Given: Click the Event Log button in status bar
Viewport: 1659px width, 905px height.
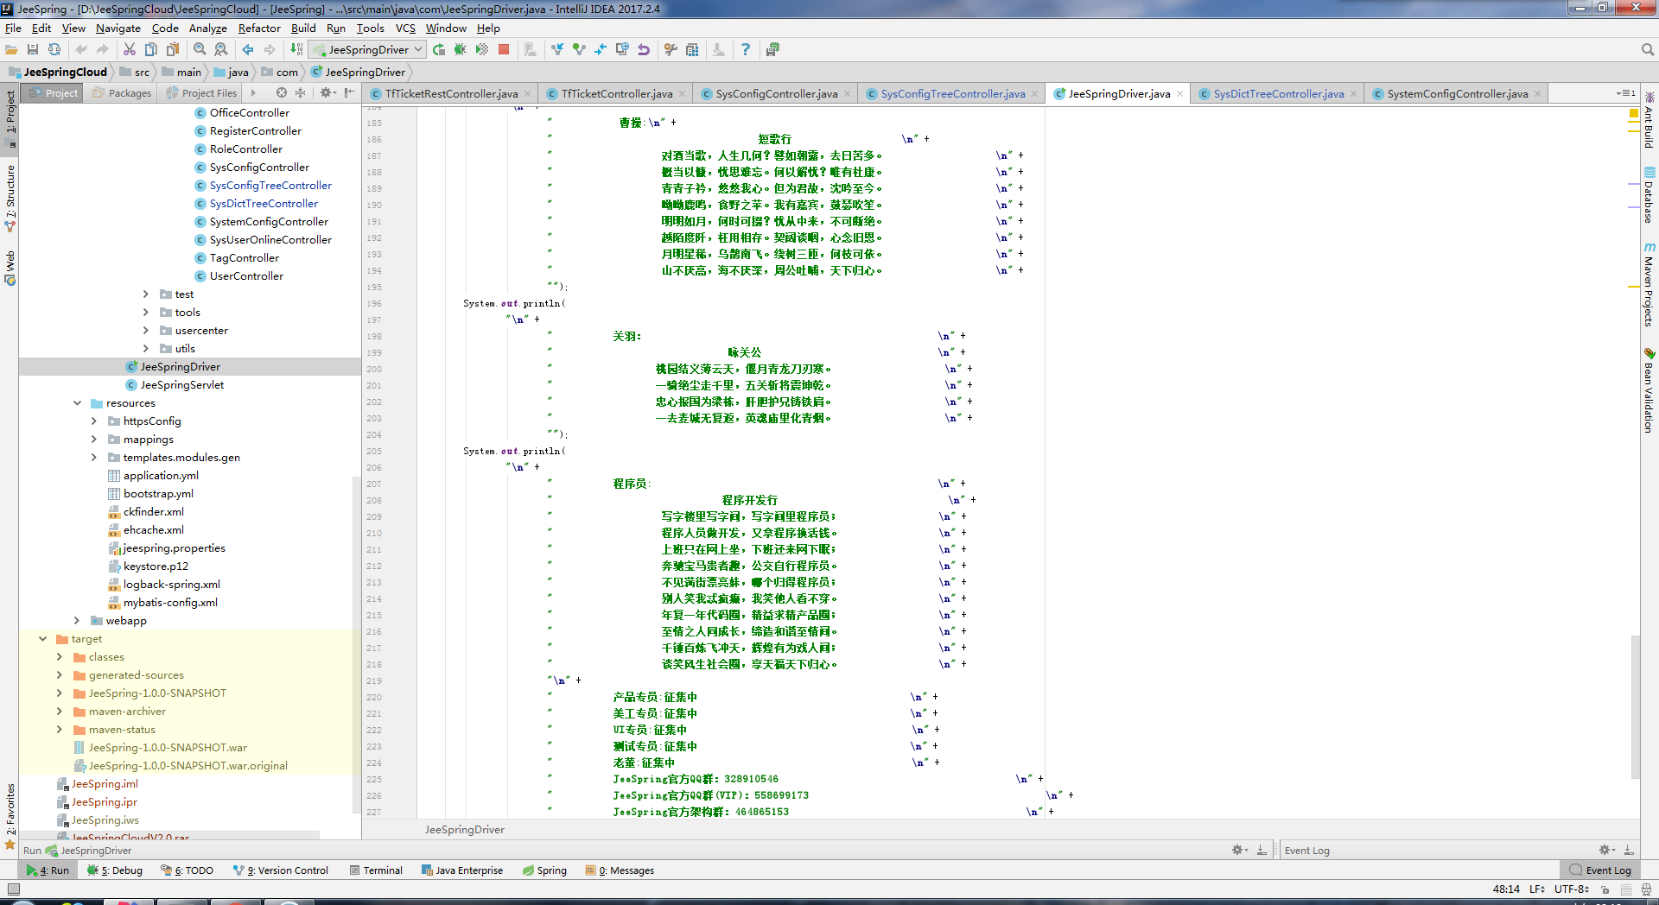Looking at the screenshot, I should (x=1600, y=870).
